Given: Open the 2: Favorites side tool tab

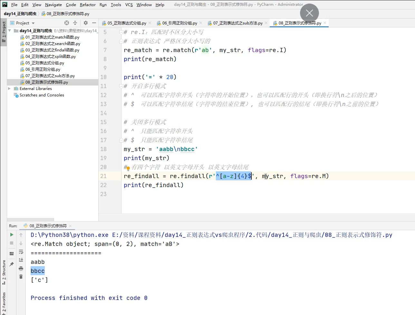Looking at the screenshot, I should pos(4,303).
